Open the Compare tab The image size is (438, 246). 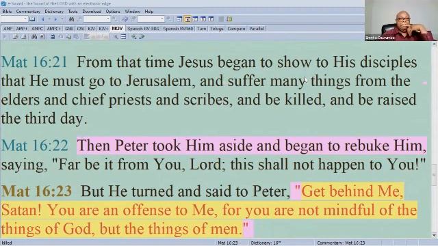click(236, 29)
